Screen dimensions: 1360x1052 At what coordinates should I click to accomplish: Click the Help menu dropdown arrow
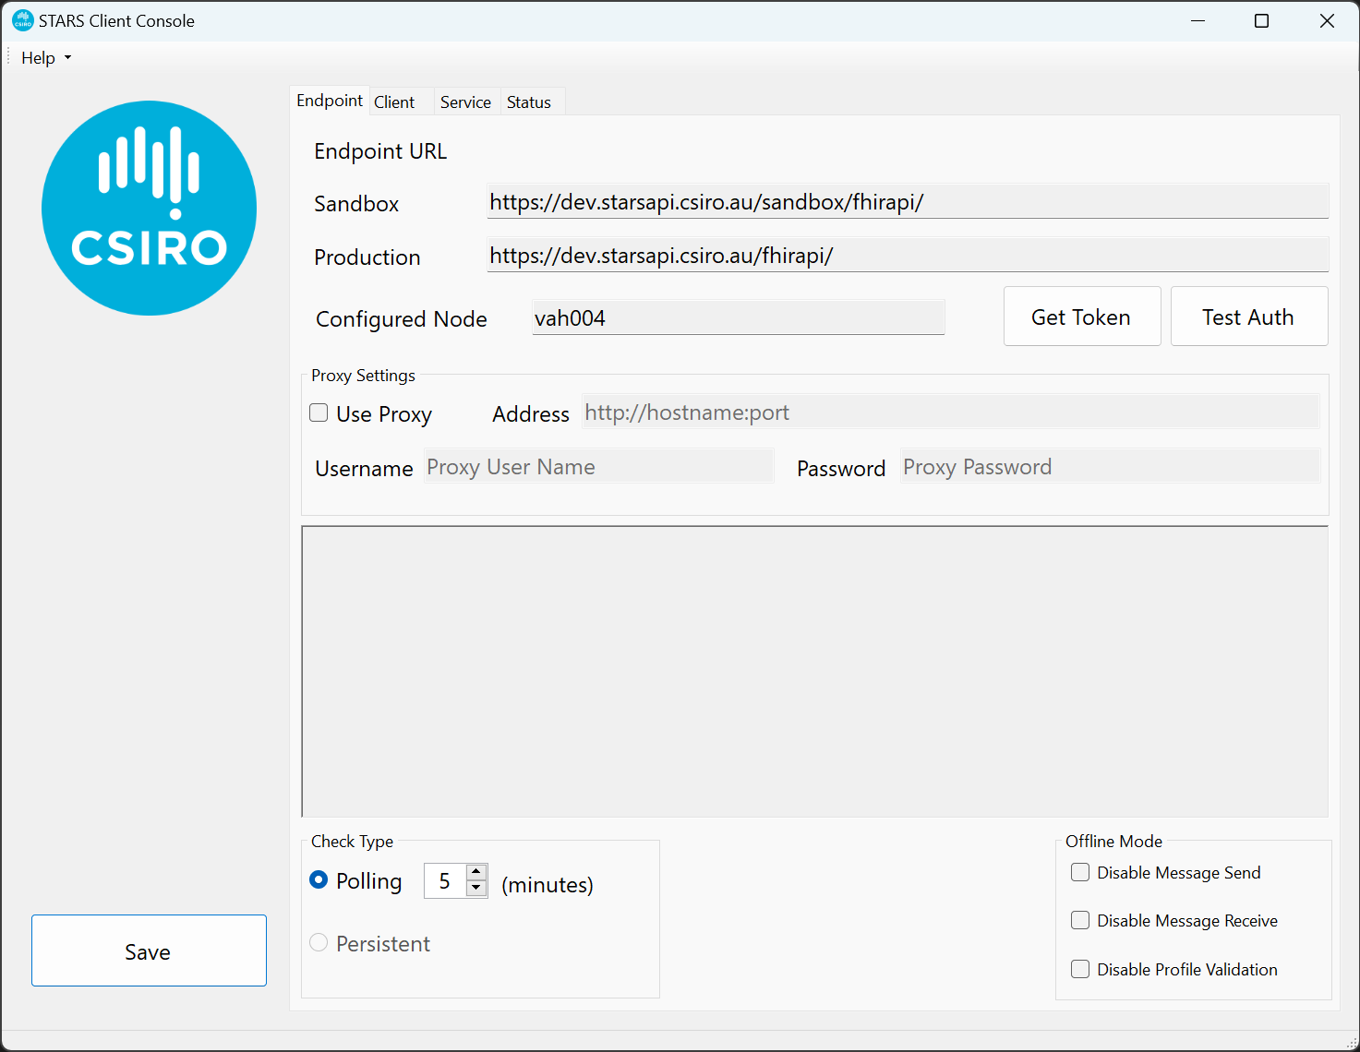pyautogui.click(x=66, y=57)
